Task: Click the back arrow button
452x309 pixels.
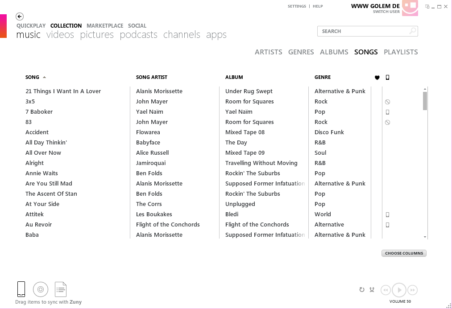Action: tap(20, 16)
